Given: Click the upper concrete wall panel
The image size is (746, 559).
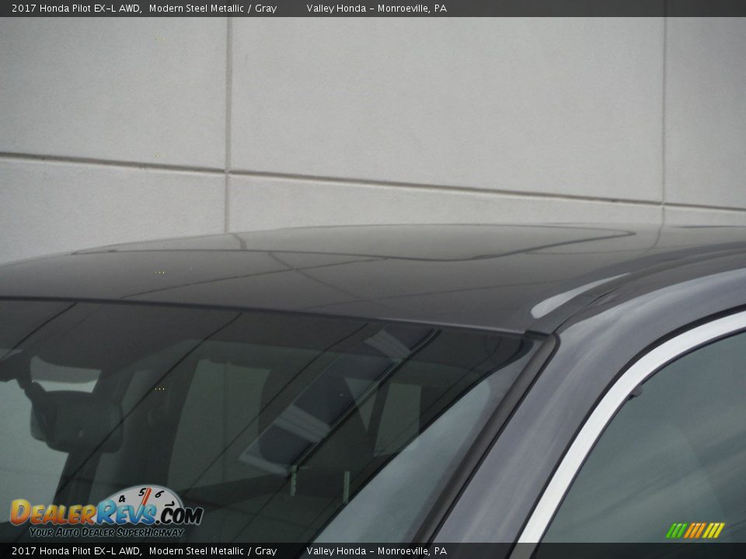Looking at the screenshot, I should pos(443,93).
